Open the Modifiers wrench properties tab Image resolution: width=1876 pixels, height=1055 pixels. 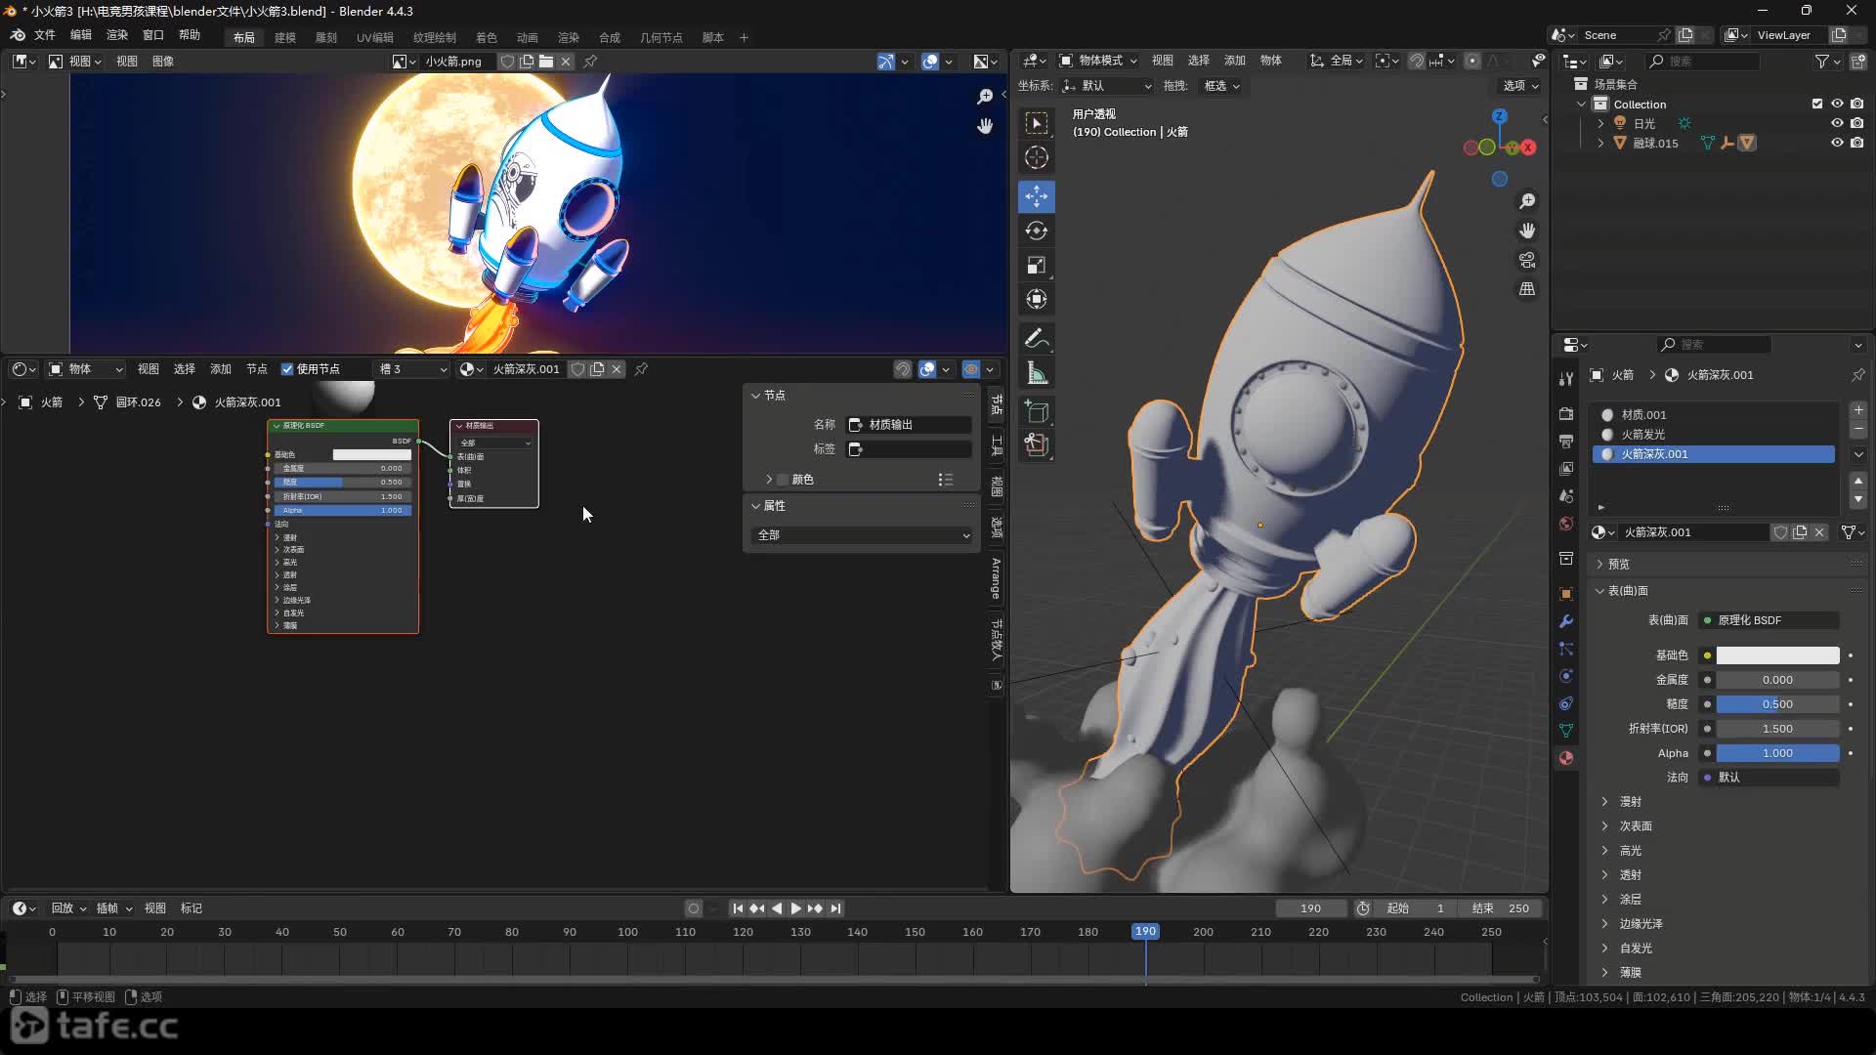[x=1566, y=621]
